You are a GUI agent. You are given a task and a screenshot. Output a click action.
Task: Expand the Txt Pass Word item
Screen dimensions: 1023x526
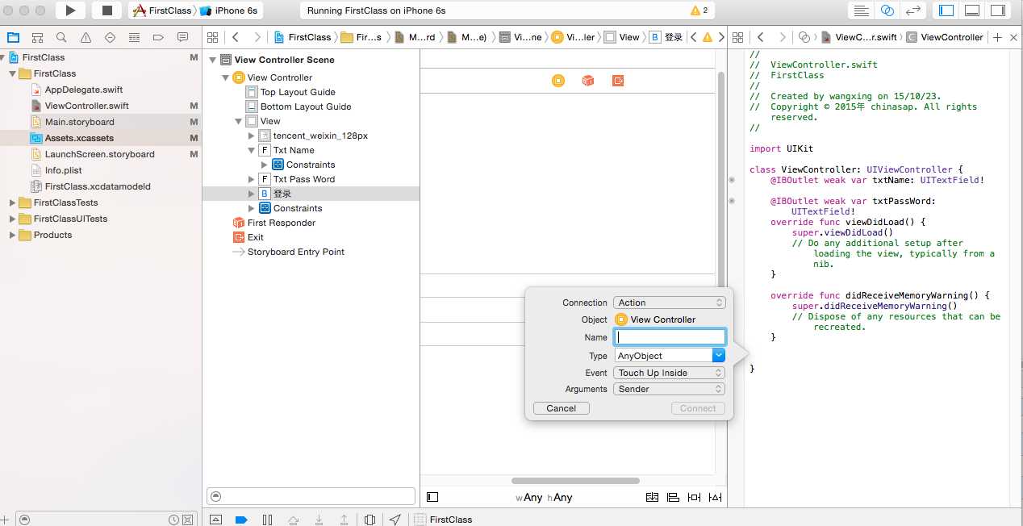(x=252, y=179)
